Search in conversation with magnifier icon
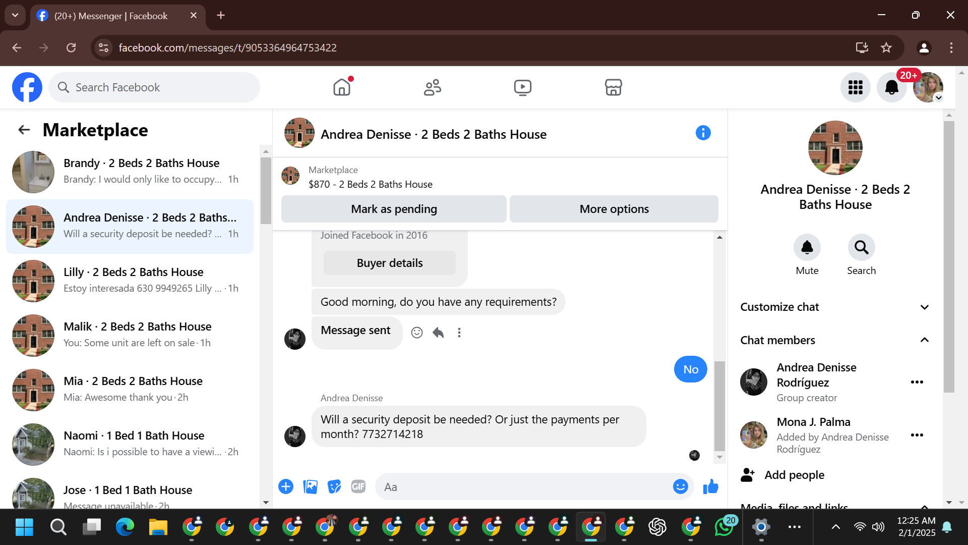 862,247
